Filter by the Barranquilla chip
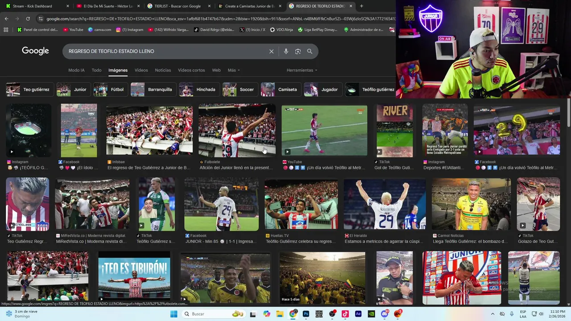 click(153, 90)
